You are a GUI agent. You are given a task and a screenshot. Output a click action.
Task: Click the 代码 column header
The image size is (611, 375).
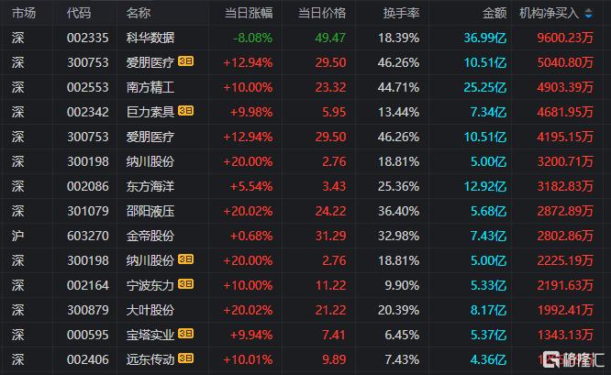point(78,13)
